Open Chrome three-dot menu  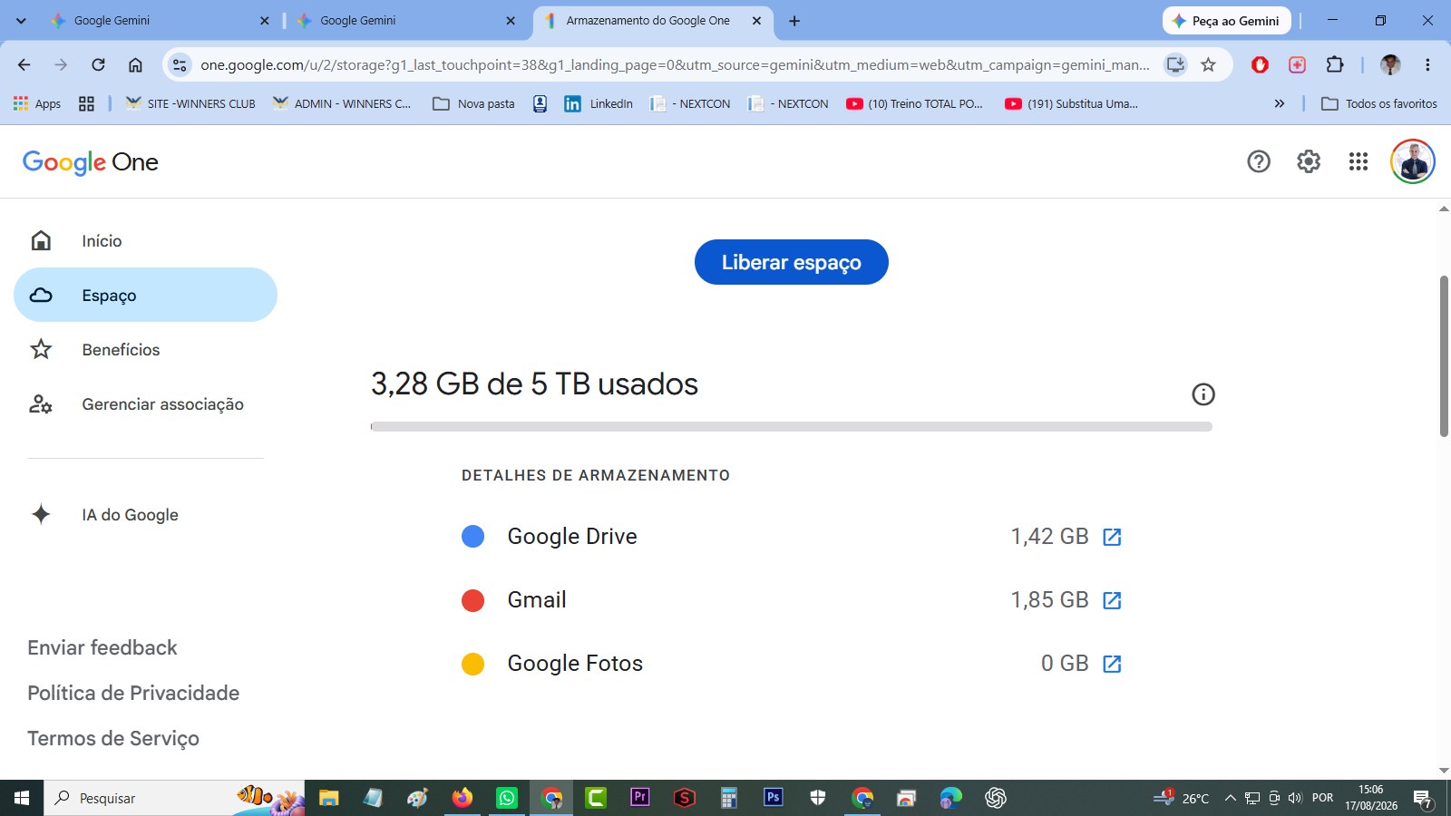pyautogui.click(x=1427, y=64)
